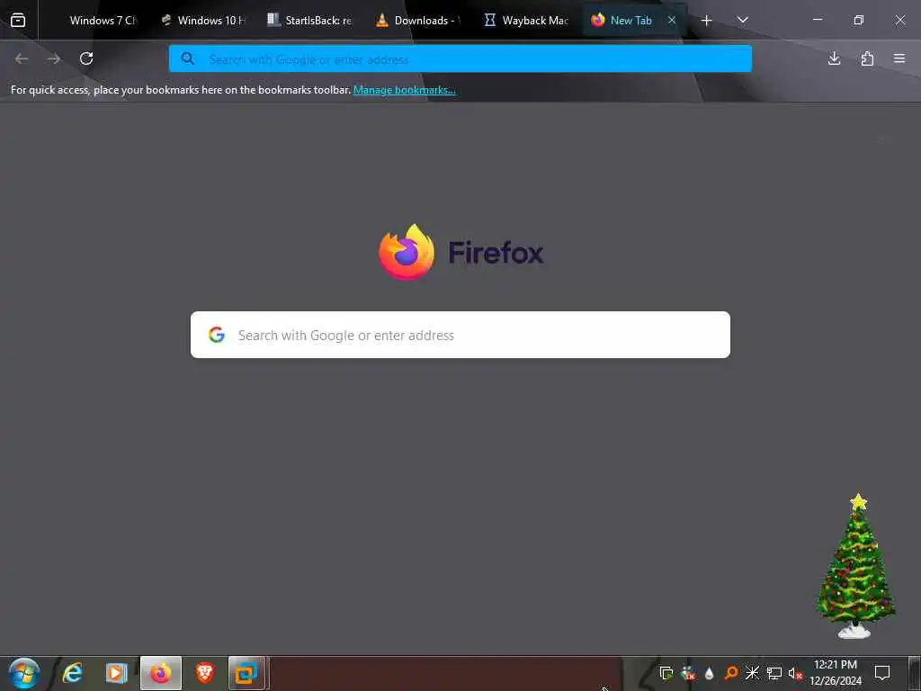The image size is (921, 691).
Task: Open the network status tray icon
Action: [x=774, y=673]
